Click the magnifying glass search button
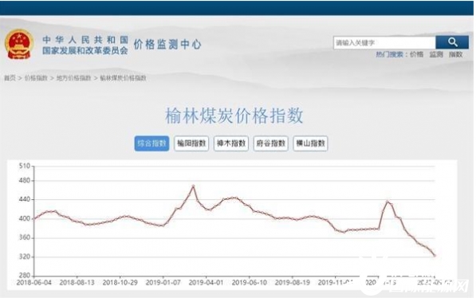Screen dimensions: 476x298 tap(451, 42)
